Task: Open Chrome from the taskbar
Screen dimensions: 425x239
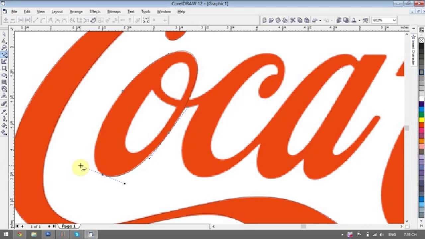Action: click(20, 234)
